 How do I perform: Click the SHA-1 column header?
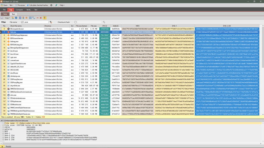point(175,26)
